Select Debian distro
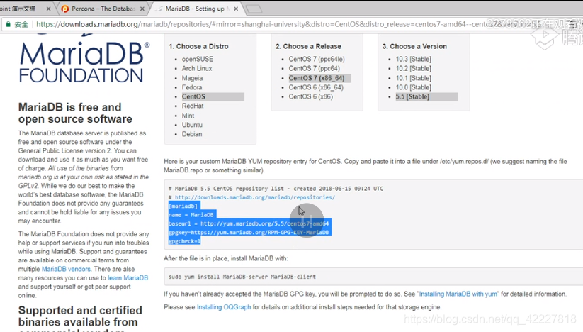This screenshot has width=583, height=332. 192,134
